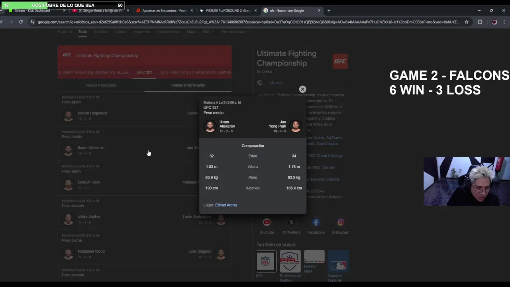Click the address bar URL field
The width and height of the screenshot is (510, 287).
coord(248,22)
